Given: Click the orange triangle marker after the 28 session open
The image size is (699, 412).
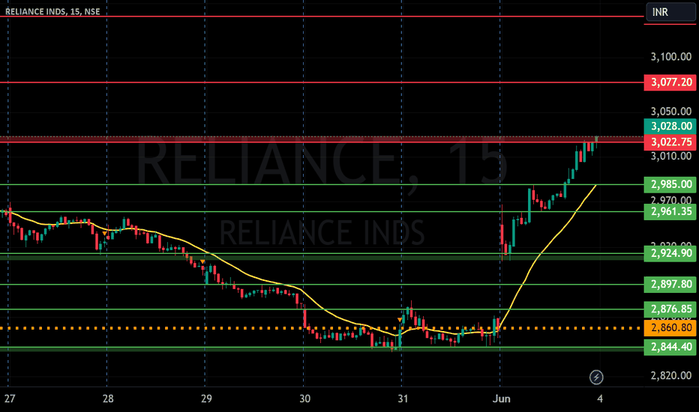Looking at the screenshot, I should pos(105,234).
